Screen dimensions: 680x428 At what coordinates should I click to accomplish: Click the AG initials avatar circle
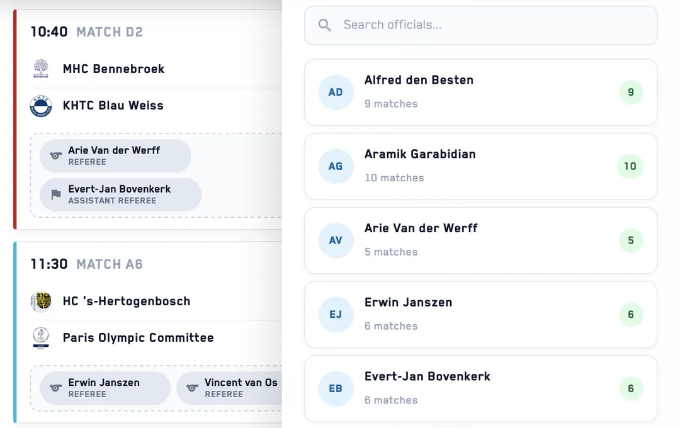336,166
